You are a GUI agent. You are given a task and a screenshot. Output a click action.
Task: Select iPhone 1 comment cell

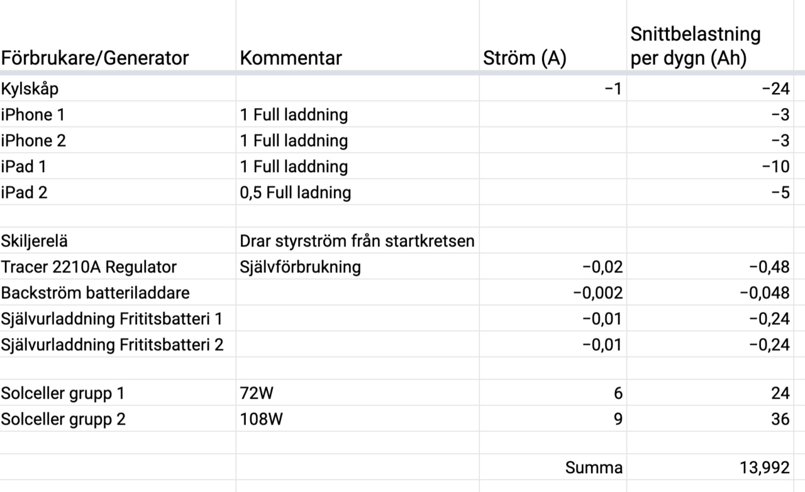click(x=357, y=114)
